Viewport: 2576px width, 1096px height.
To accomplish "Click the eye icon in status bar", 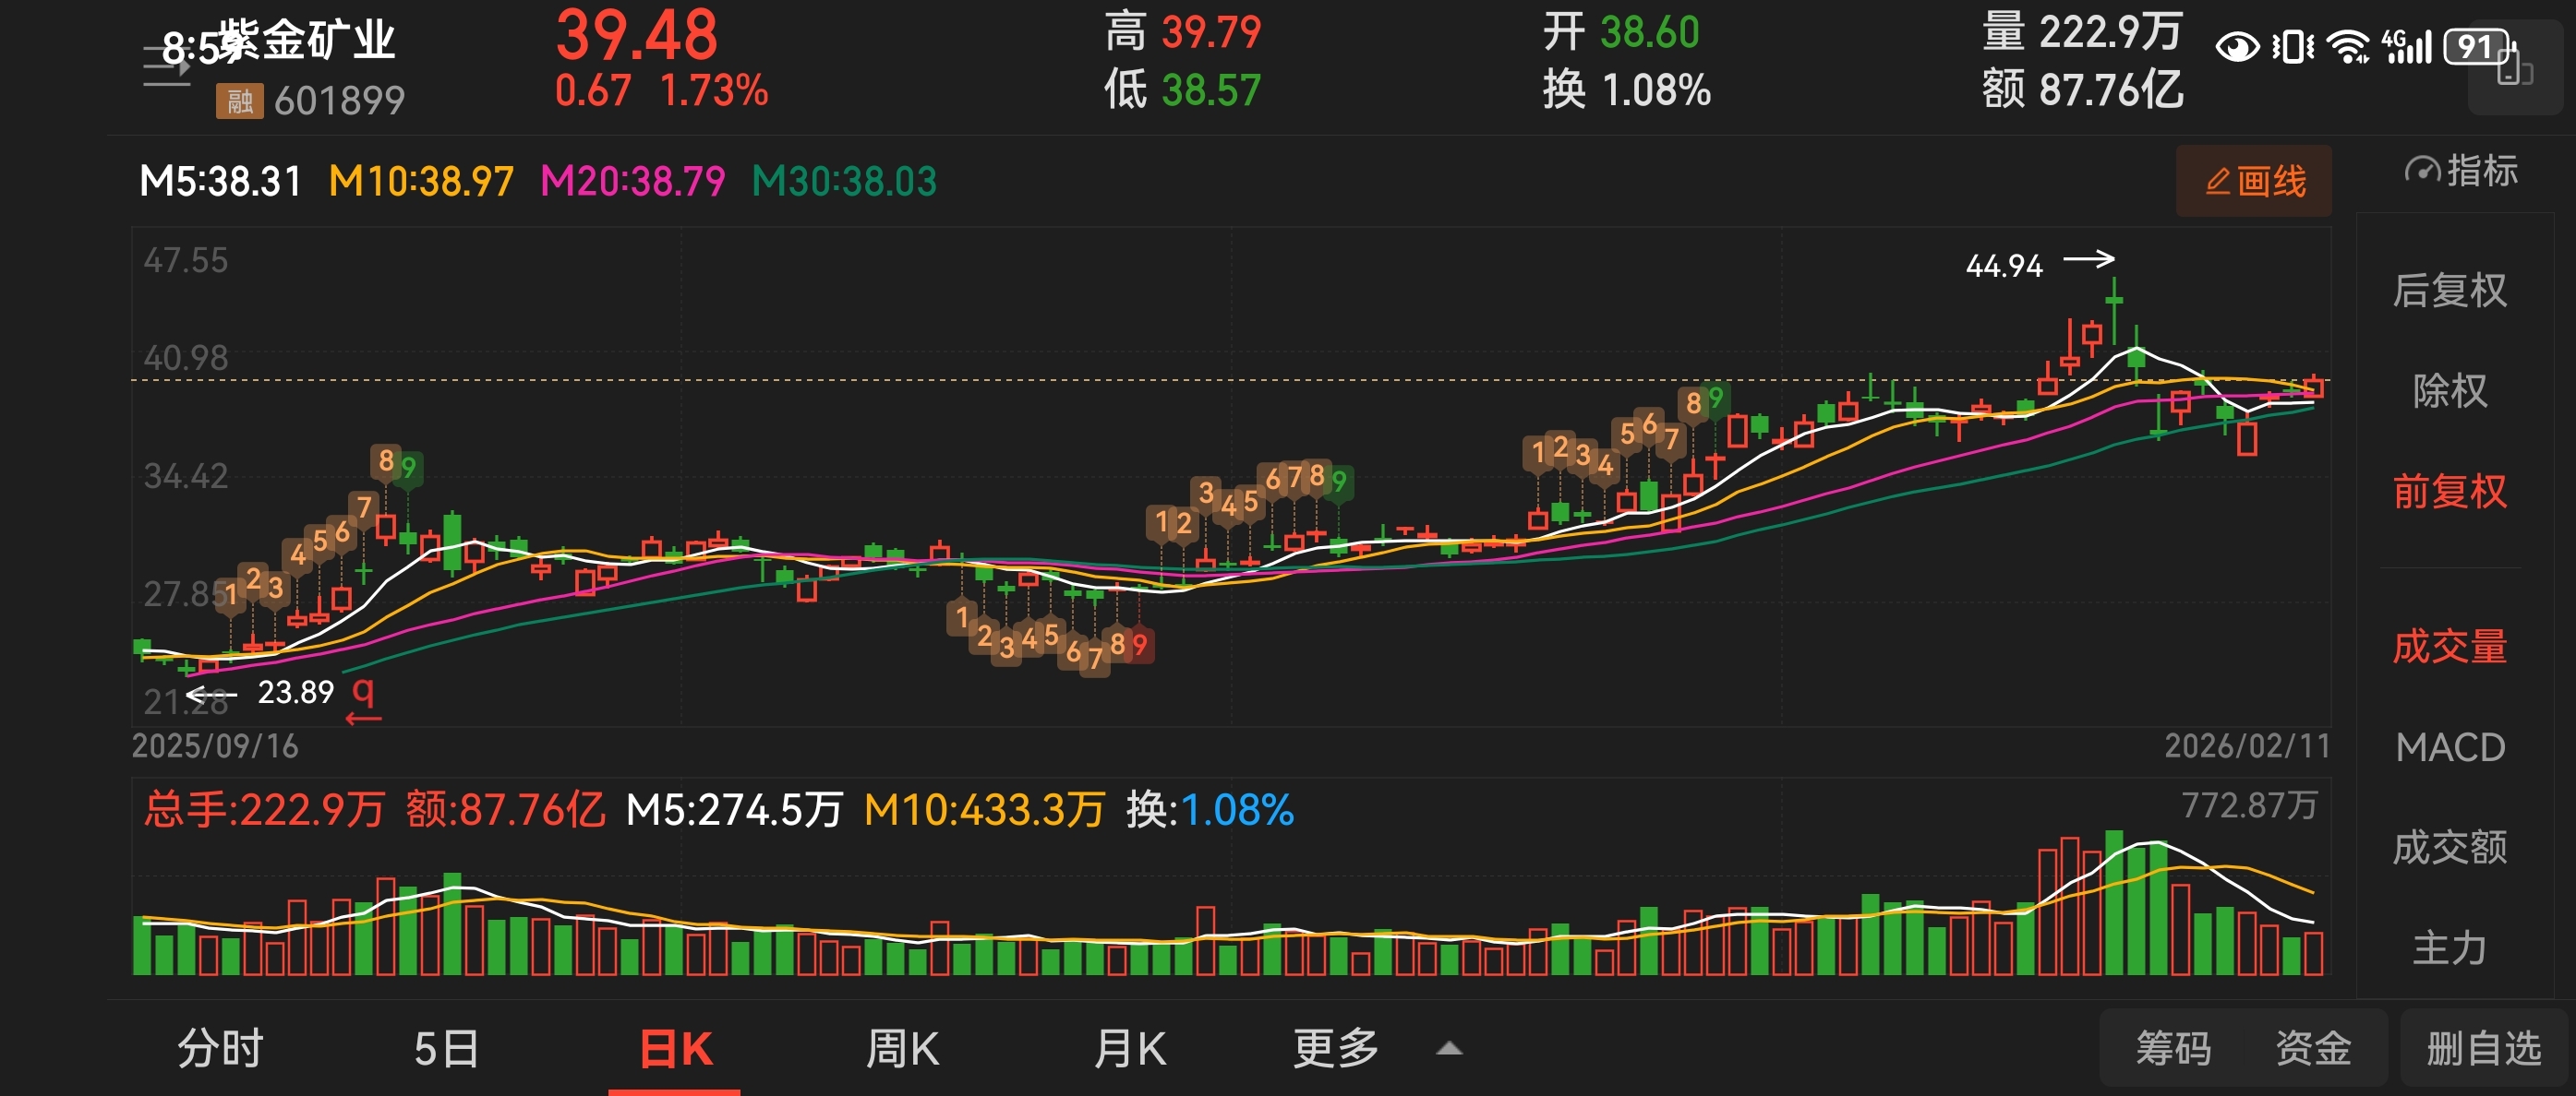I will tap(2237, 47).
